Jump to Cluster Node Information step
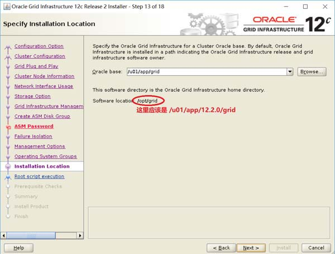 coord(45,76)
